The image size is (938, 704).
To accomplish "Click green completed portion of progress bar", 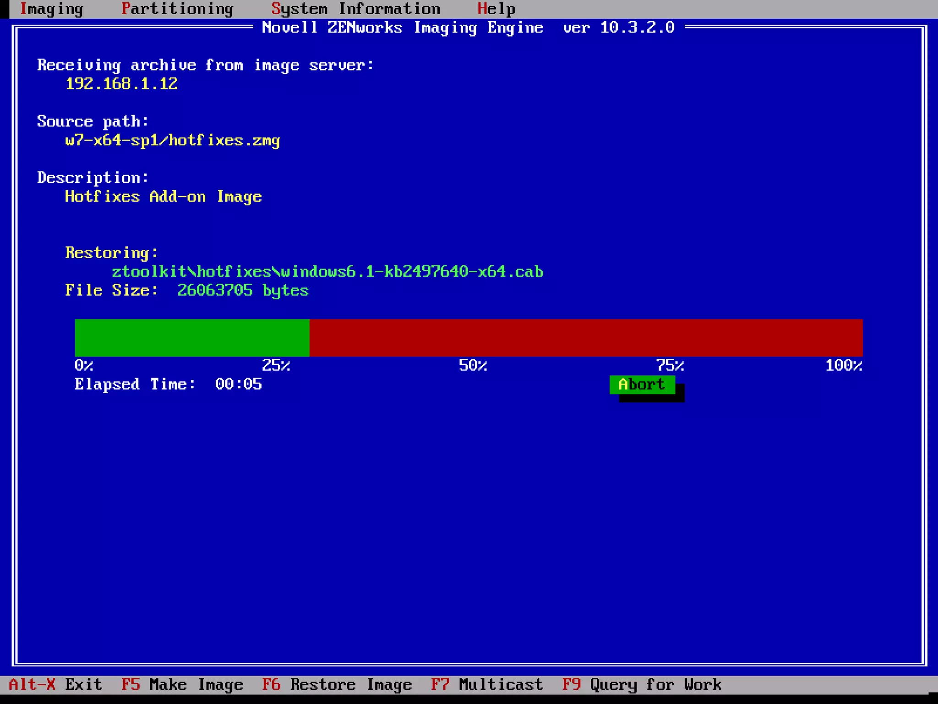I will coord(192,337).
